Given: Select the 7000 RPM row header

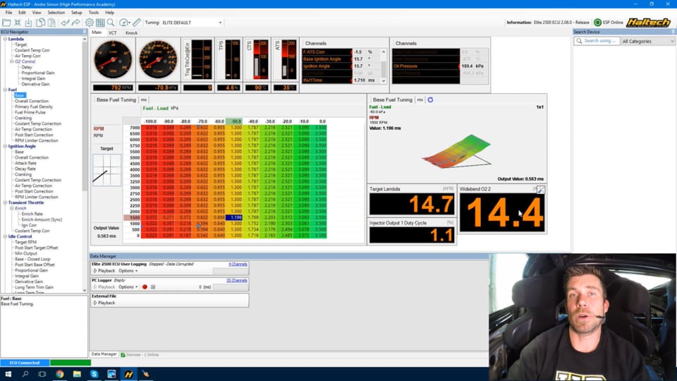Looking at the screenshot, I should [135, 128].
